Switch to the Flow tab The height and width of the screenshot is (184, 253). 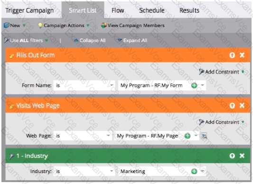[118, 10]
